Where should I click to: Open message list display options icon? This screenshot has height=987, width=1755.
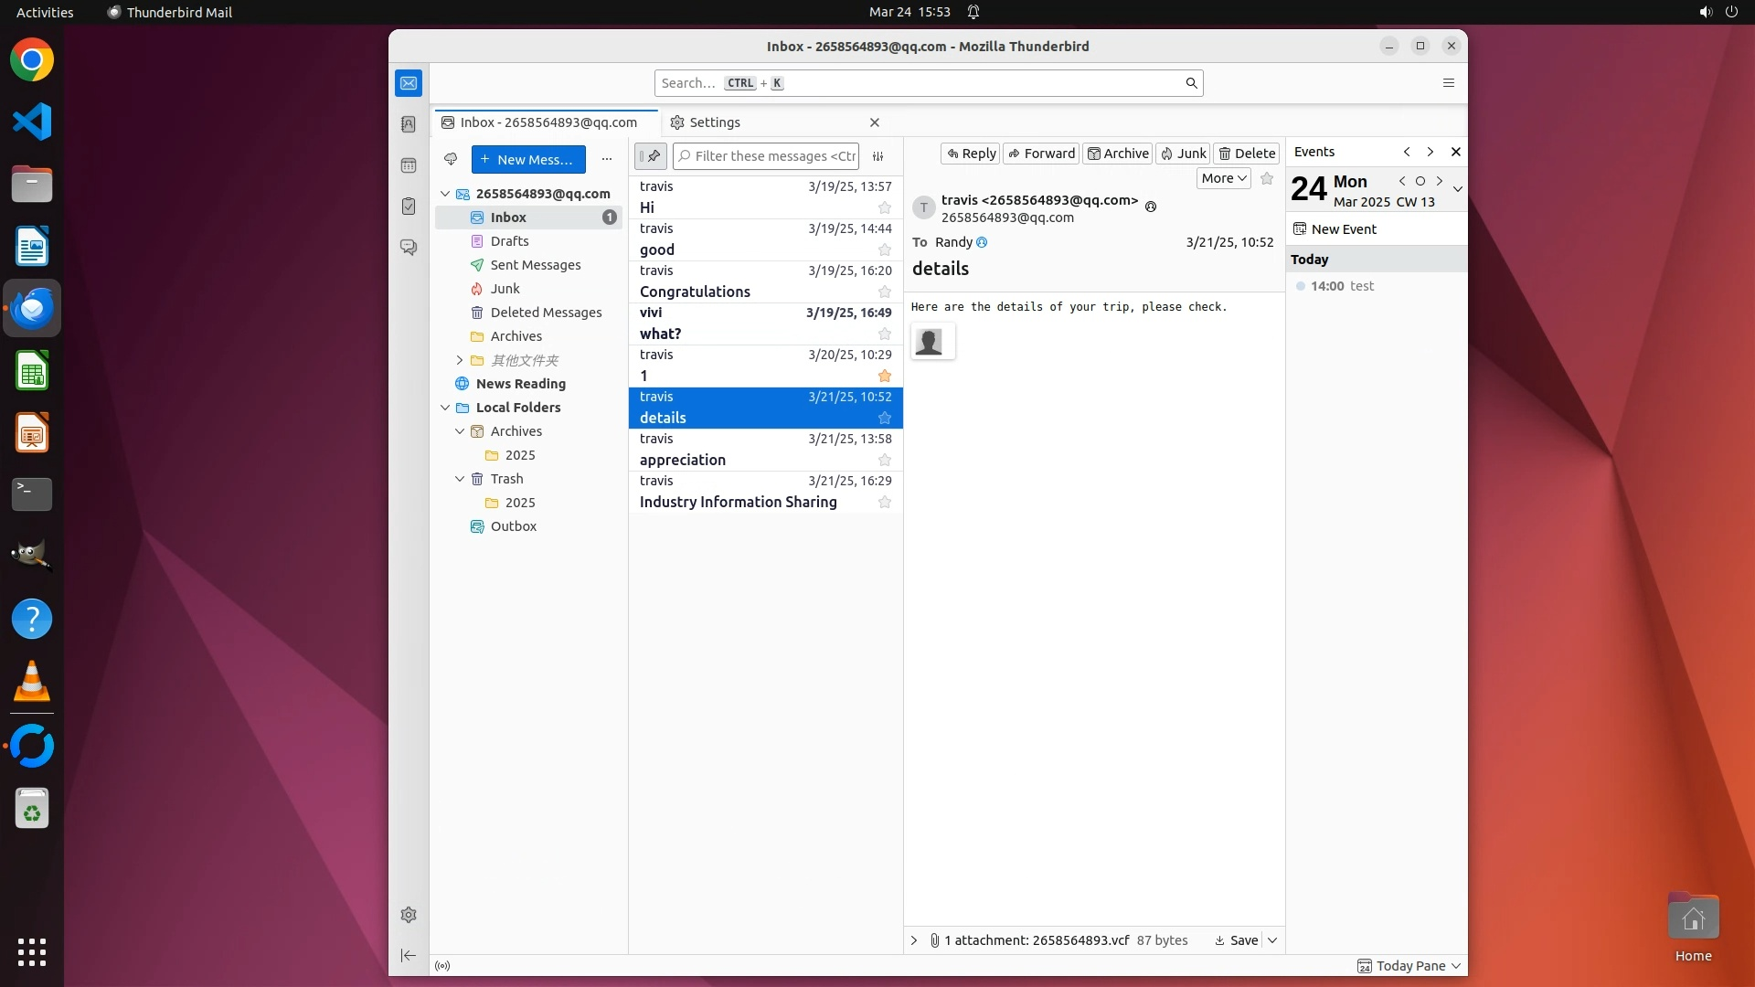[x=877, y=156]
